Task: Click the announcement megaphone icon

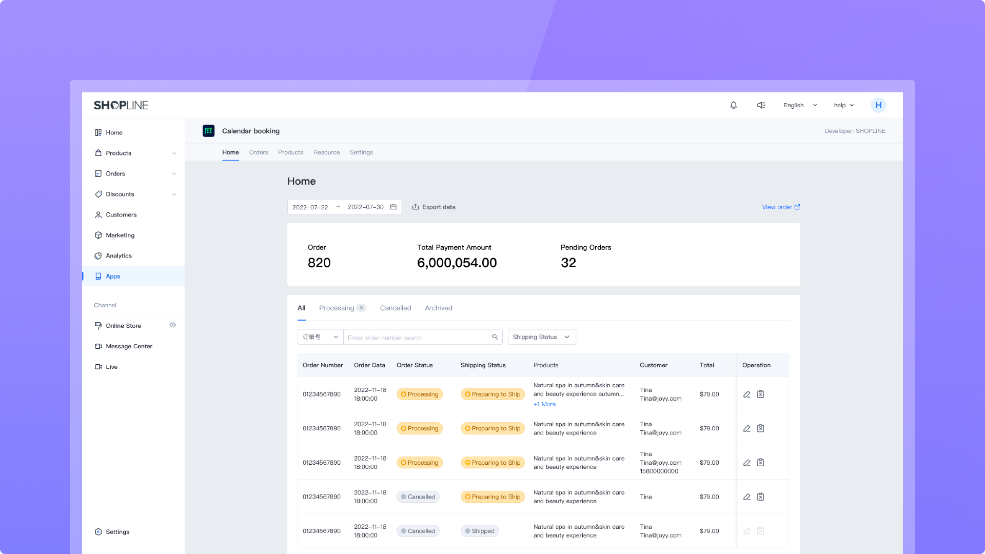Action: (761, 105)
